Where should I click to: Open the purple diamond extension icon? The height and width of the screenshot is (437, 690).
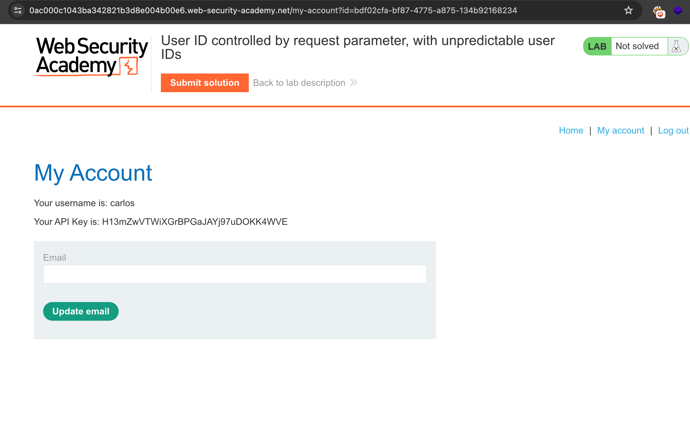tap(678, 11)
